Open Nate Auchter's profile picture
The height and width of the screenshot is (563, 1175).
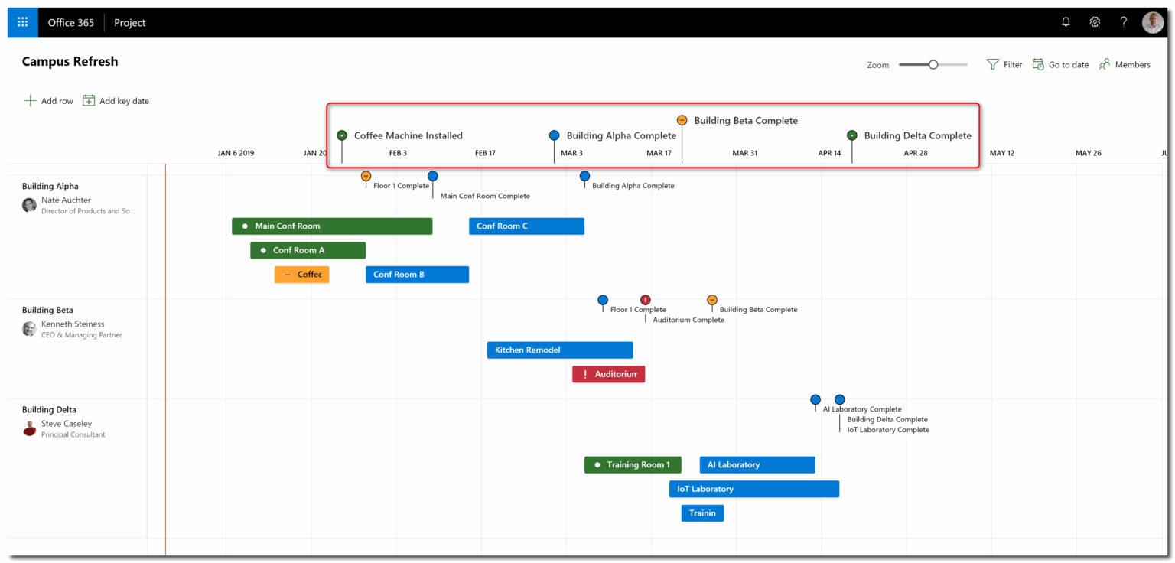coord(28,205)
